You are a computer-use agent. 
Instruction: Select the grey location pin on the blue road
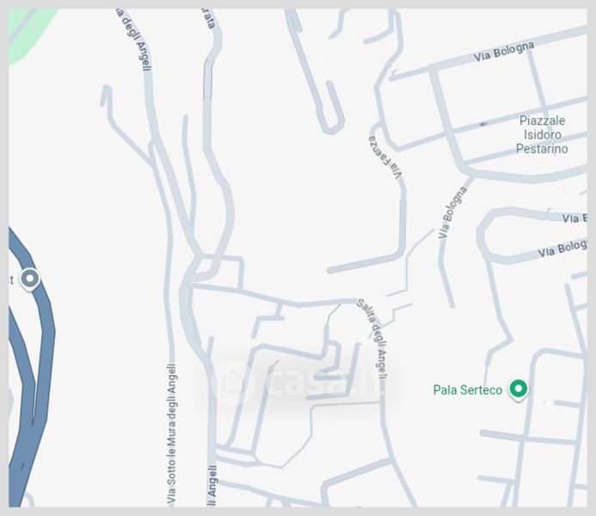(x=30, y=279)
